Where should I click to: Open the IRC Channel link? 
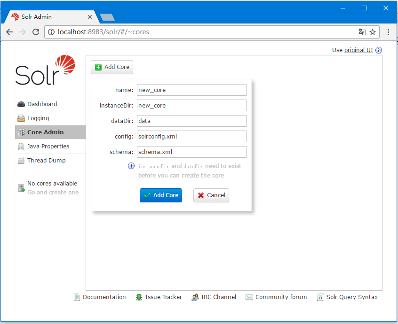point(219,297)
